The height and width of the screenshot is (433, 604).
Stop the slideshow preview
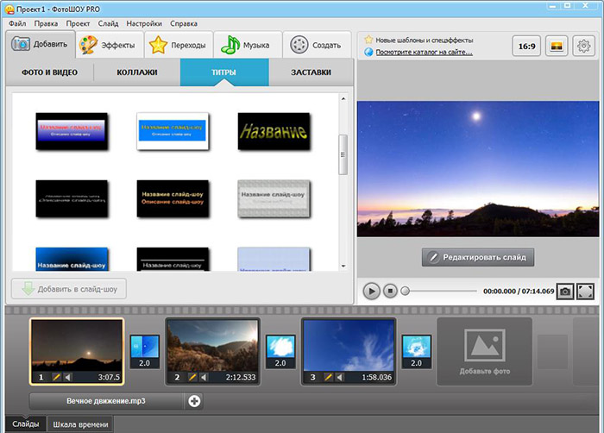pos(390,292)
